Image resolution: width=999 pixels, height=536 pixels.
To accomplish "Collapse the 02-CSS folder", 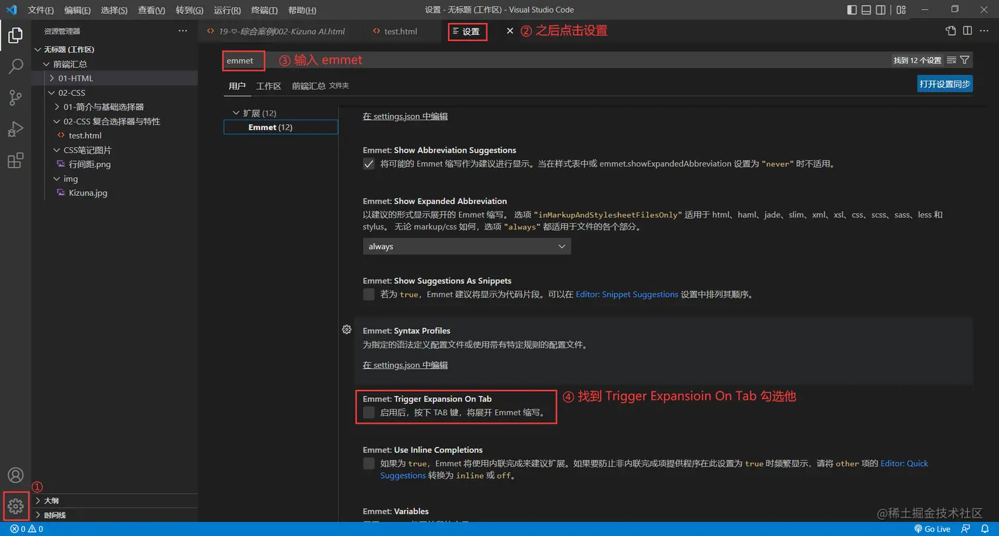I will (52, 93).
